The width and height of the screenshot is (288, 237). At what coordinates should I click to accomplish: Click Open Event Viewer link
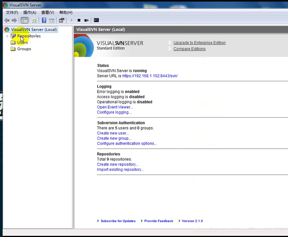click(115, 107)
